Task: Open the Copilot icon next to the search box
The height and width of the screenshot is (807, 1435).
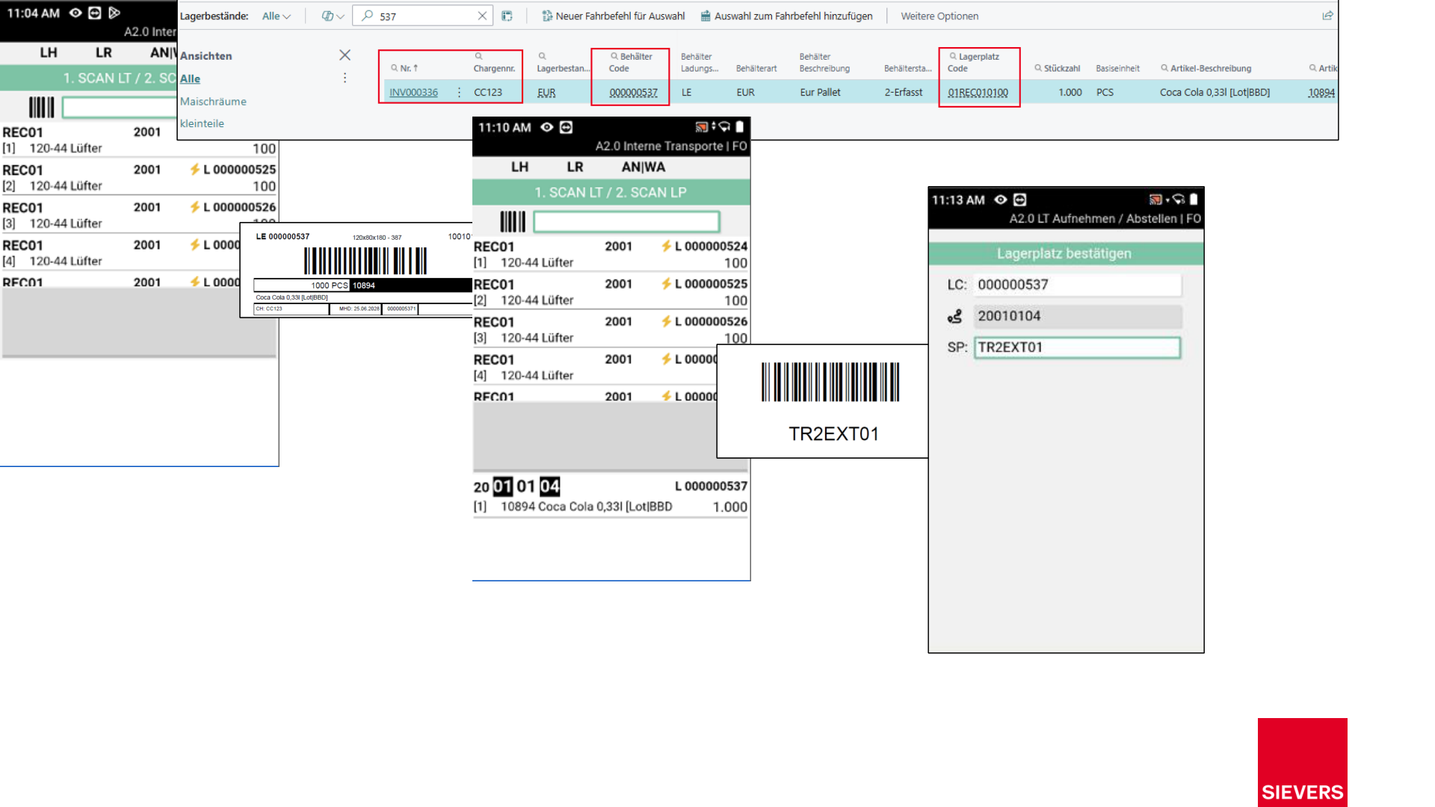Action: [x=327, y=16]
